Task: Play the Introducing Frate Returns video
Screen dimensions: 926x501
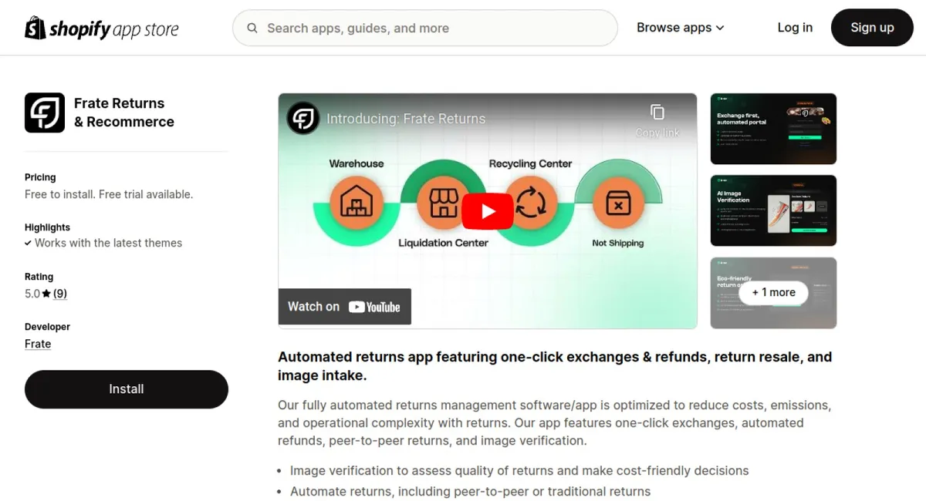Action: tap(488, 211)
